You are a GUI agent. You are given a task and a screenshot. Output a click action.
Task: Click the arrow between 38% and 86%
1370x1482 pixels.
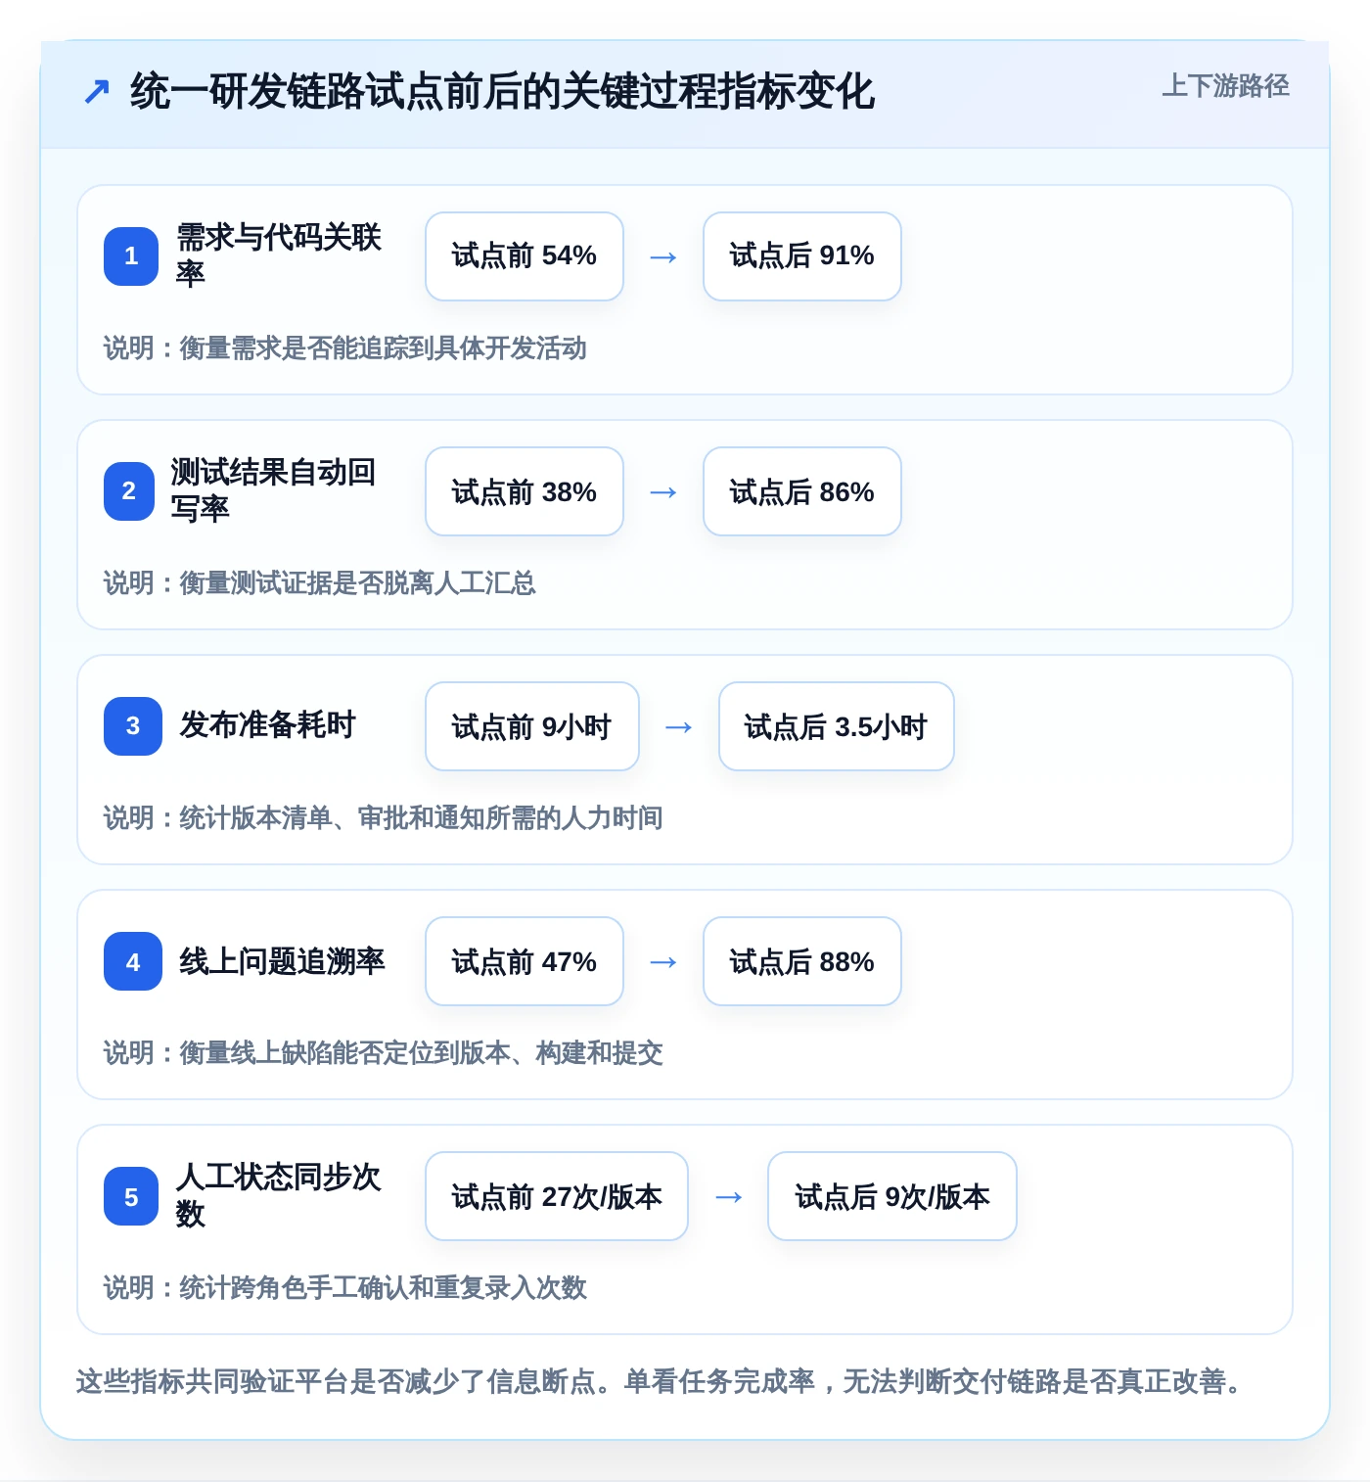point(663,492)
